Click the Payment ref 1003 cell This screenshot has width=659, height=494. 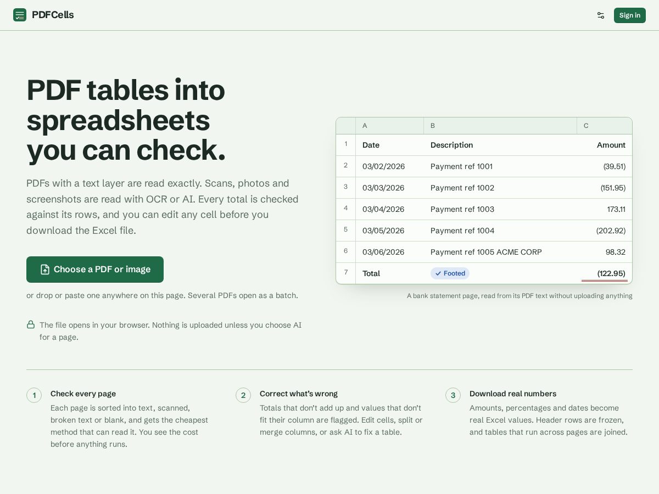tap(500, 209)
